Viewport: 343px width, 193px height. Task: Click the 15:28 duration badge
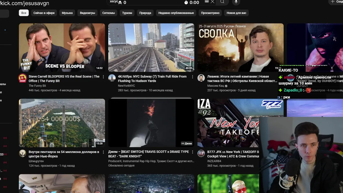pyautogui.click(x=99, y=143)
